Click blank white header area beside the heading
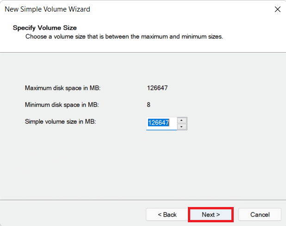This screenshot has height=226, width=286. click(185, 27)
